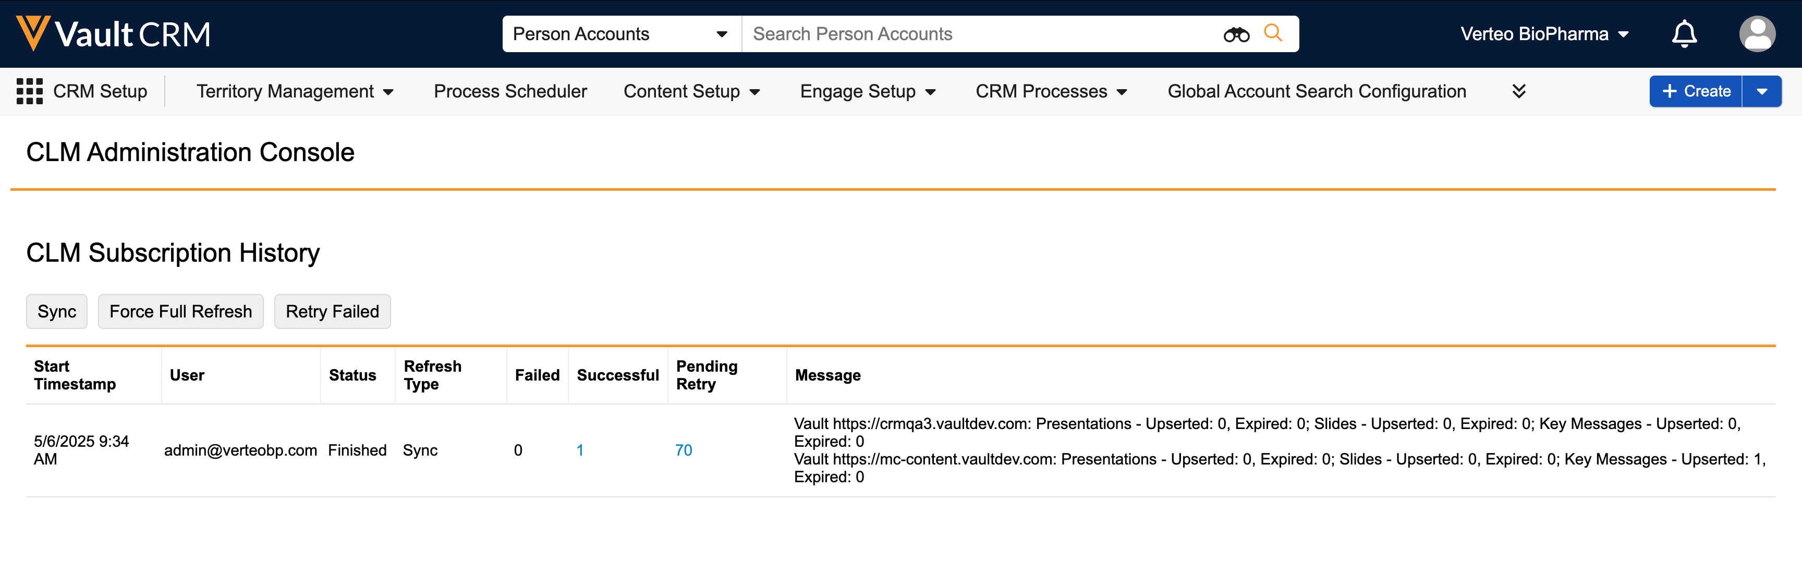Expand the CRM Processes menu
The height and width of the screenshot is (563, 1802).
1051,92
